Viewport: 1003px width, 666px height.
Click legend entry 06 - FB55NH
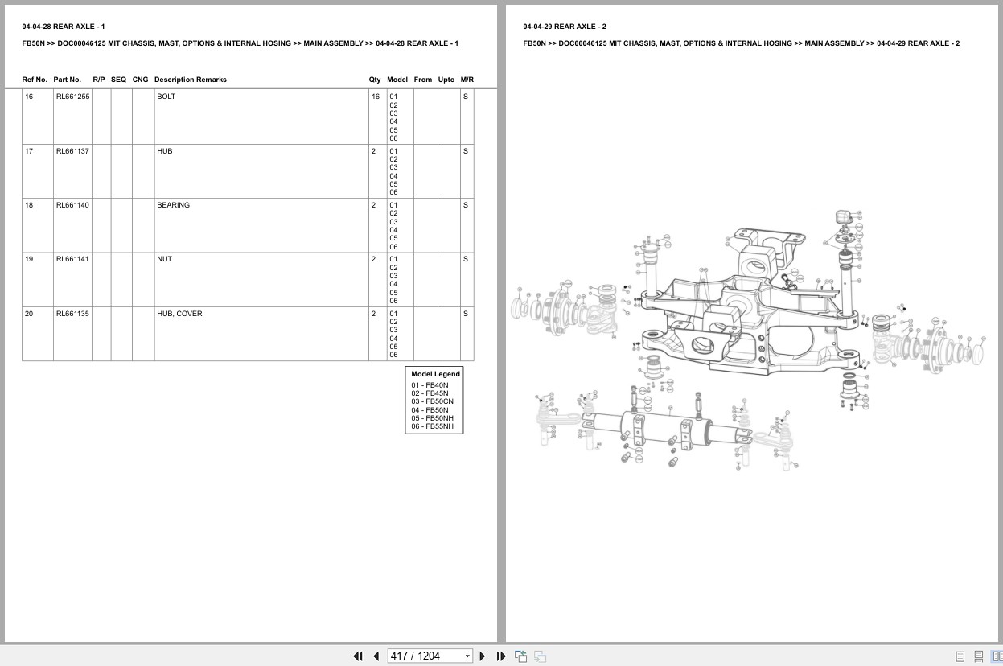[x=433, y=426]
